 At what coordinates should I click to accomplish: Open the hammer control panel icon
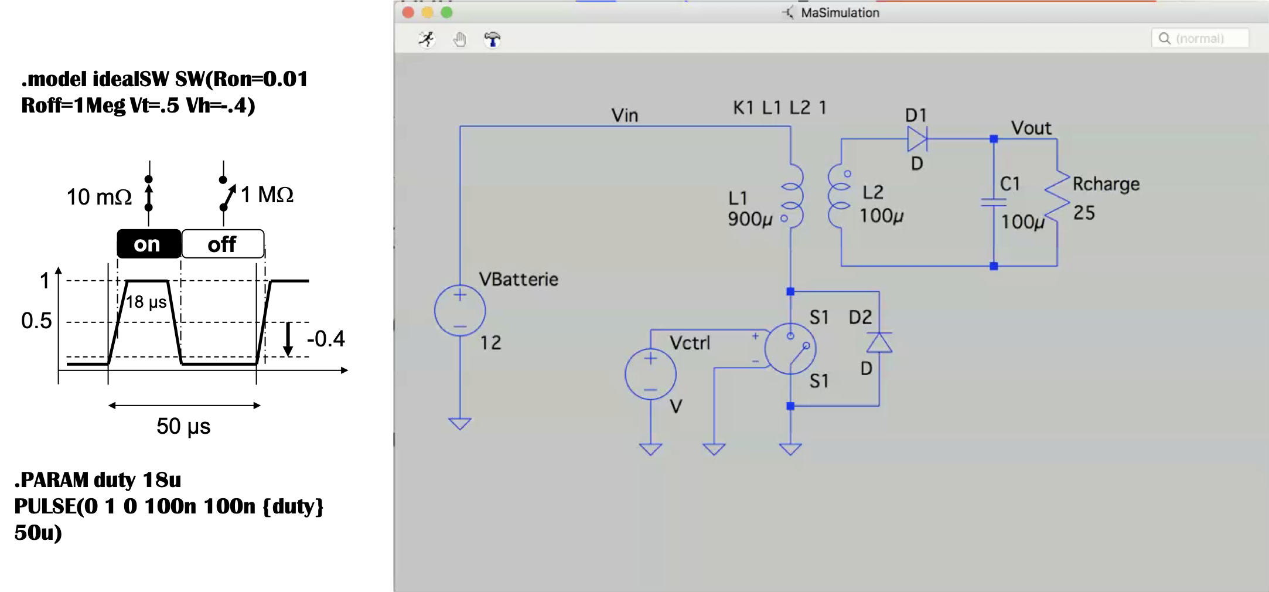492,39
